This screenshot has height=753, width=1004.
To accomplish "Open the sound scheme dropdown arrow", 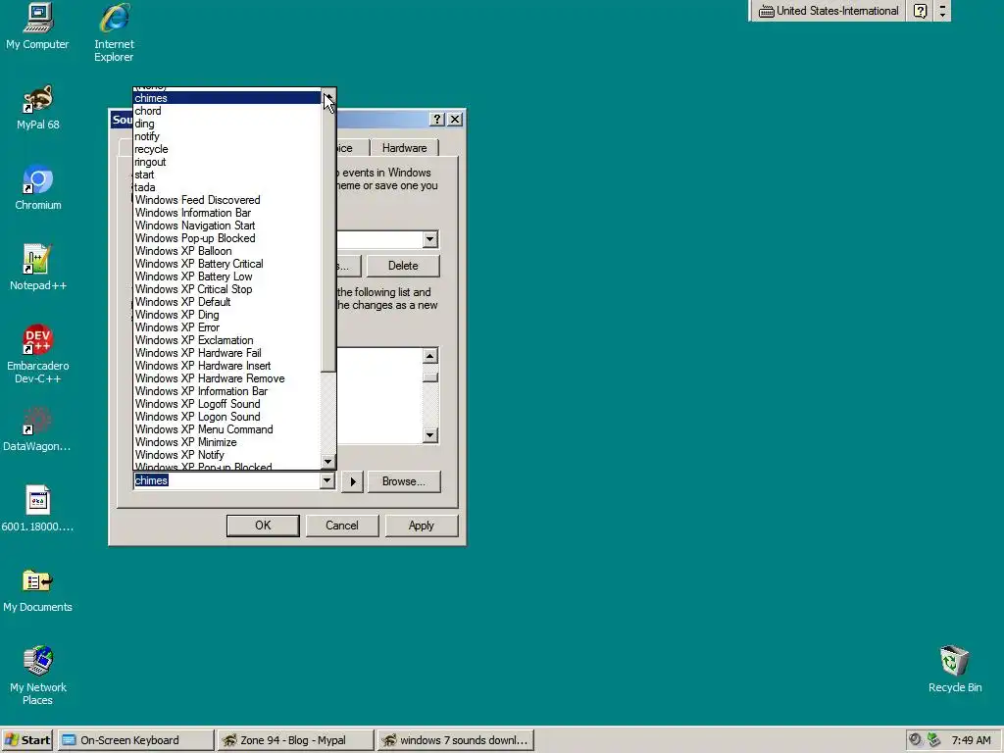I will (x=429, y=239).
